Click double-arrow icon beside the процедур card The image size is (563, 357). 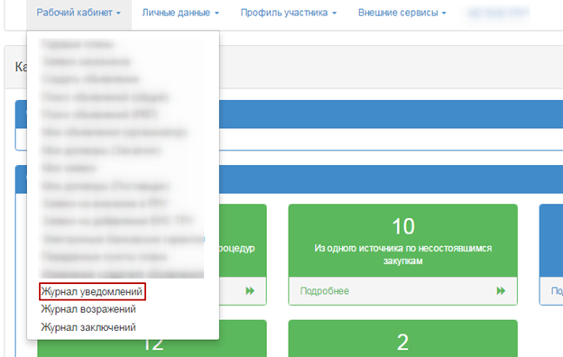click(x=250, y=291)
